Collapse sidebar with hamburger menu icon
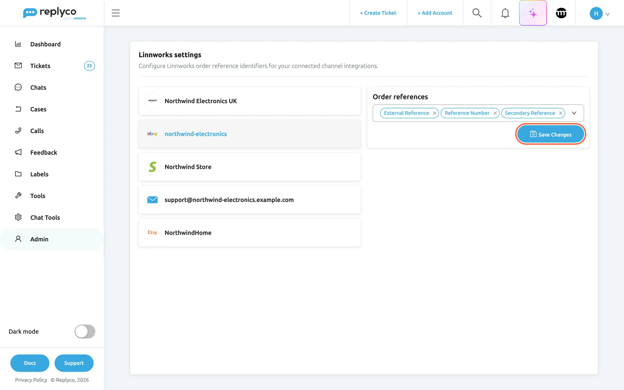This screenshot has width=624, height=390. pyautogui.click(x=116, y=13)
